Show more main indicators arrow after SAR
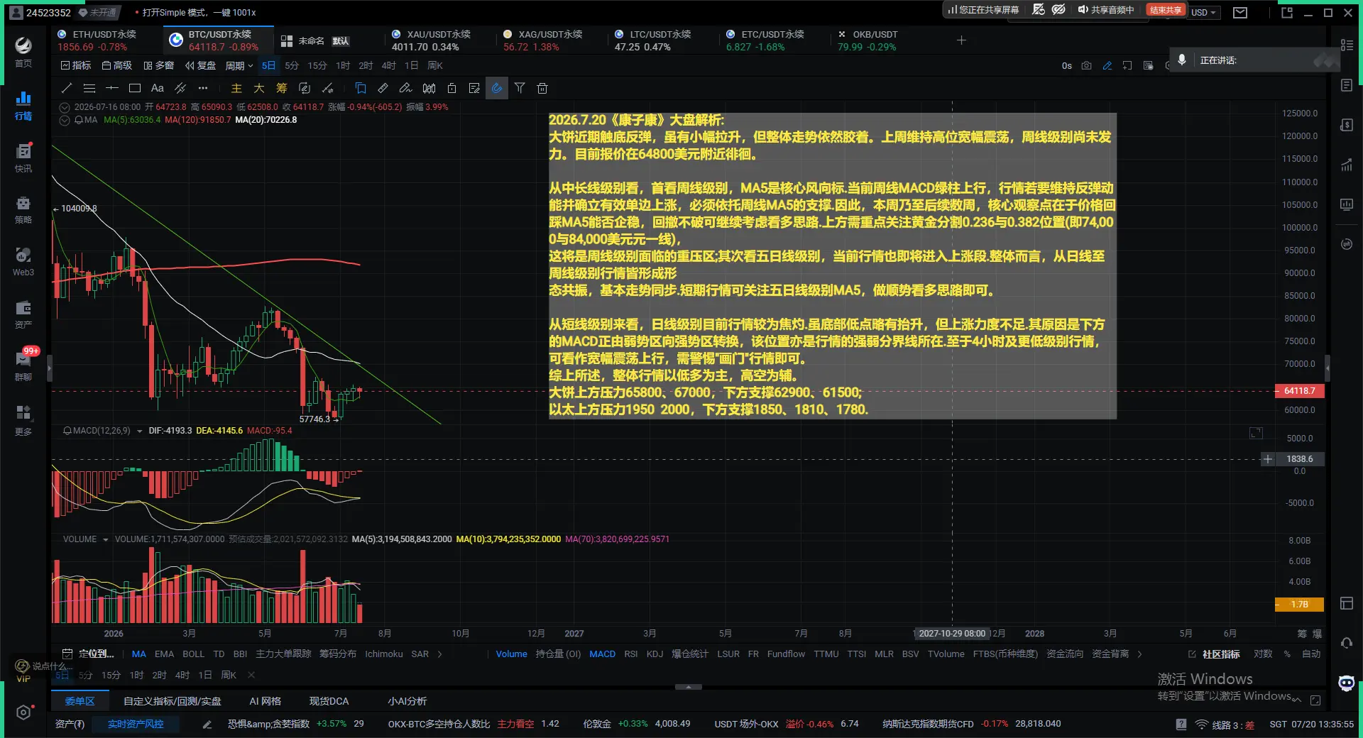 [440, 654]
